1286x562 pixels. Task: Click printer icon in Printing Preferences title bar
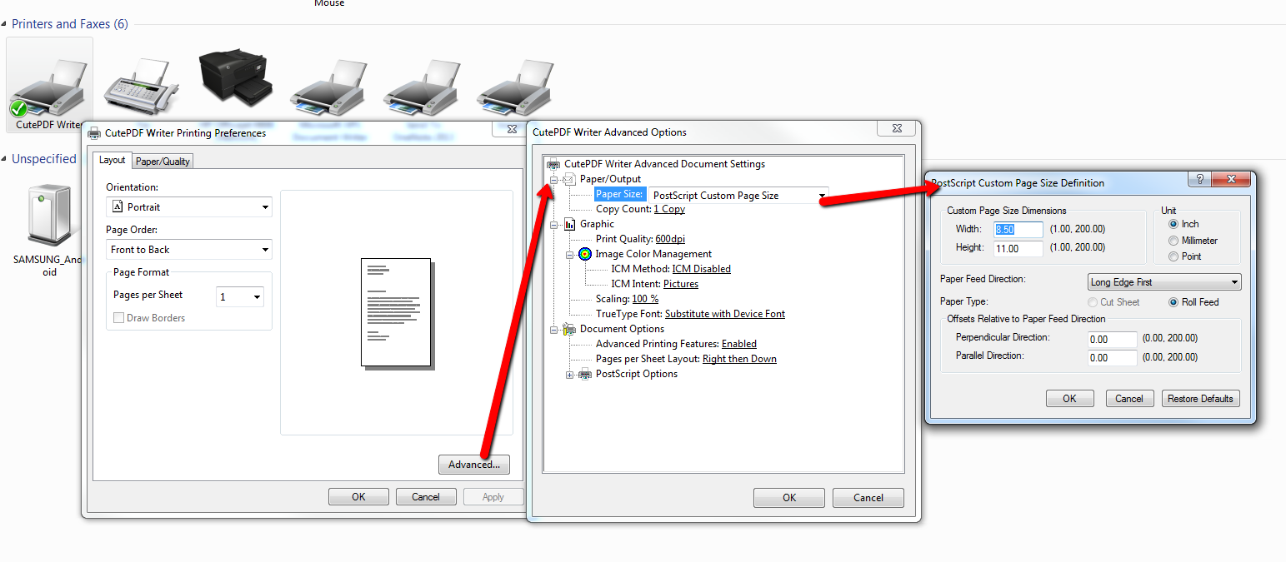94,133
